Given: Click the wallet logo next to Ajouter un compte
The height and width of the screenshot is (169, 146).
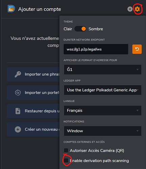Looking at the screenshot, I should coord(11,8).
